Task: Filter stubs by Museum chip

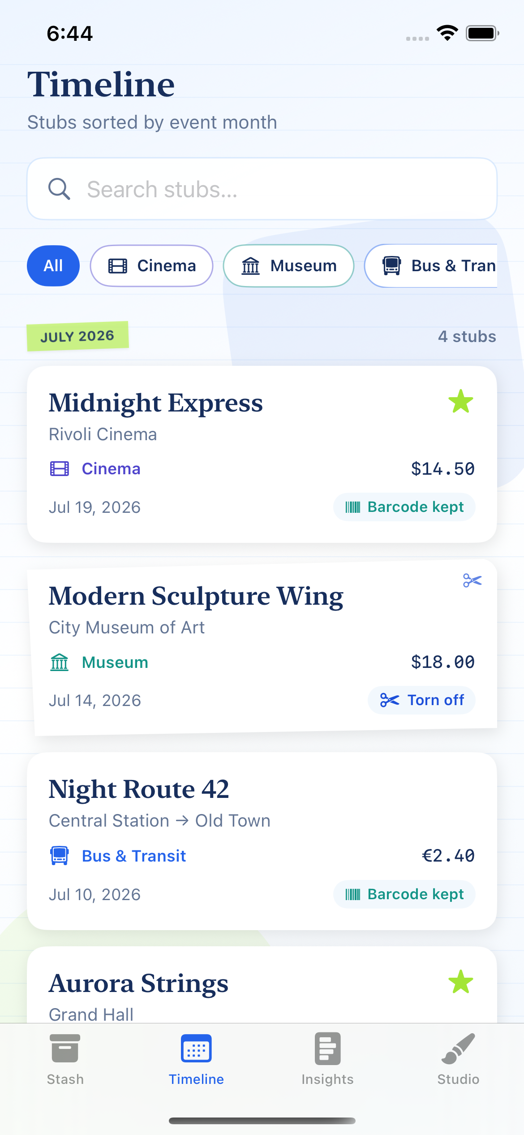Action: click(288, 266)
